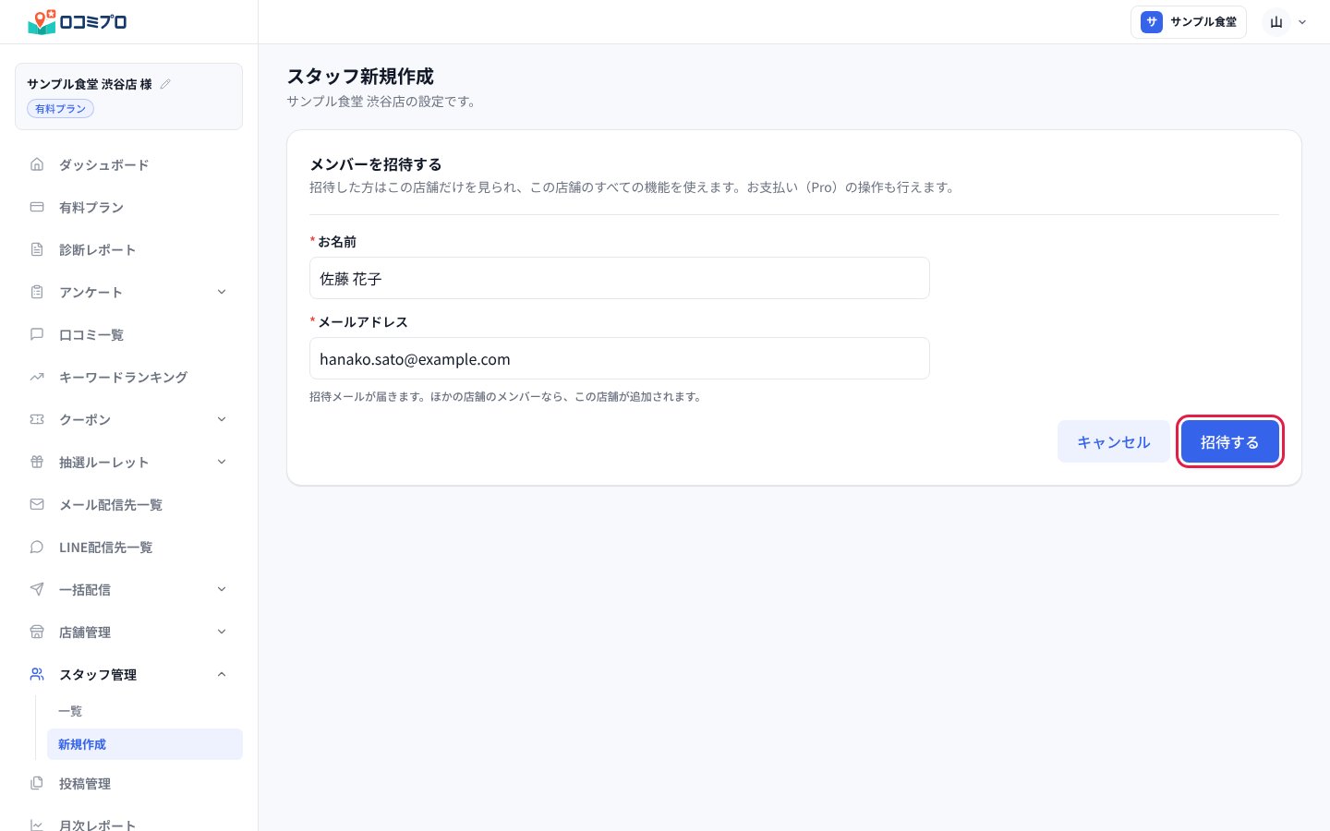Open キーワードランキング in the sidebar

pyautogui.click(x=129, y=377)
